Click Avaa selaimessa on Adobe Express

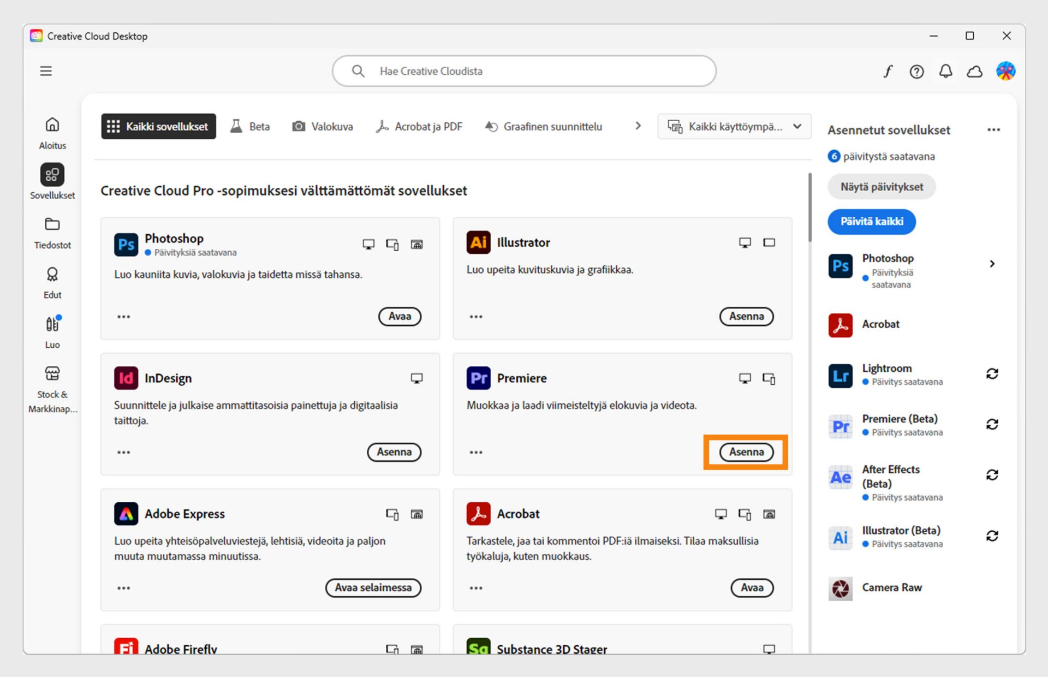click(373, 587)
